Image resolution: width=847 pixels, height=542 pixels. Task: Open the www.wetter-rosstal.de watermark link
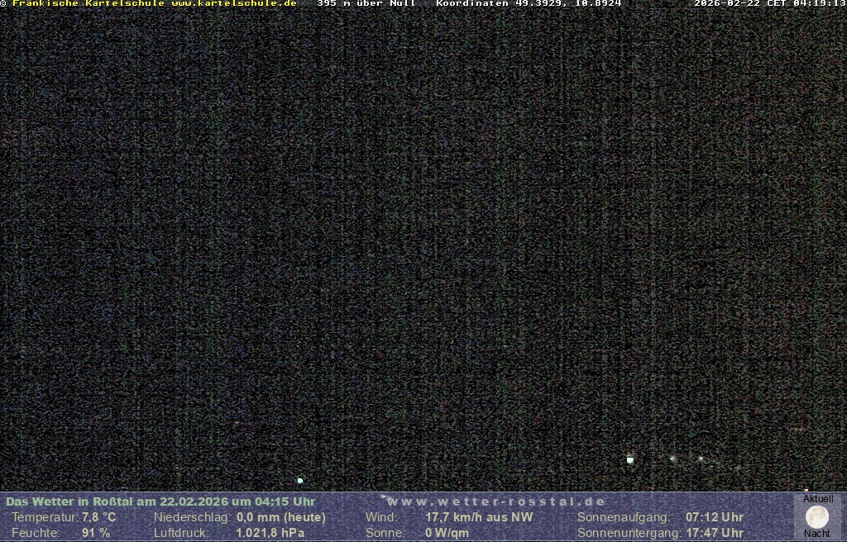[496, 502]
